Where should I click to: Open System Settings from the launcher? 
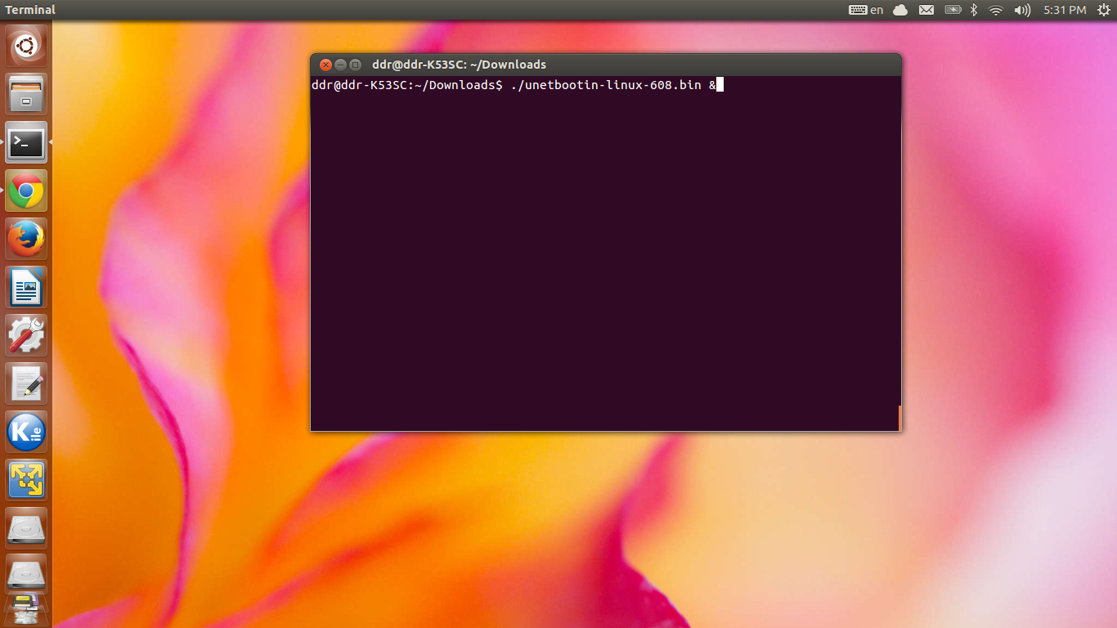click(x=26, y=335)
